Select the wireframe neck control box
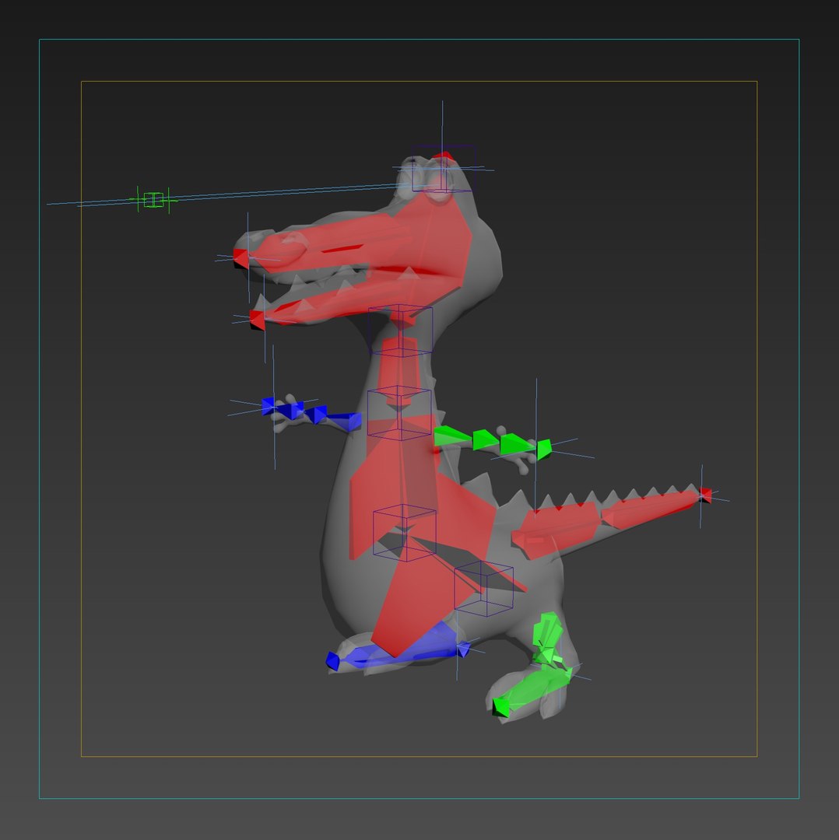839x840 pixels. [x=401, y=330]
